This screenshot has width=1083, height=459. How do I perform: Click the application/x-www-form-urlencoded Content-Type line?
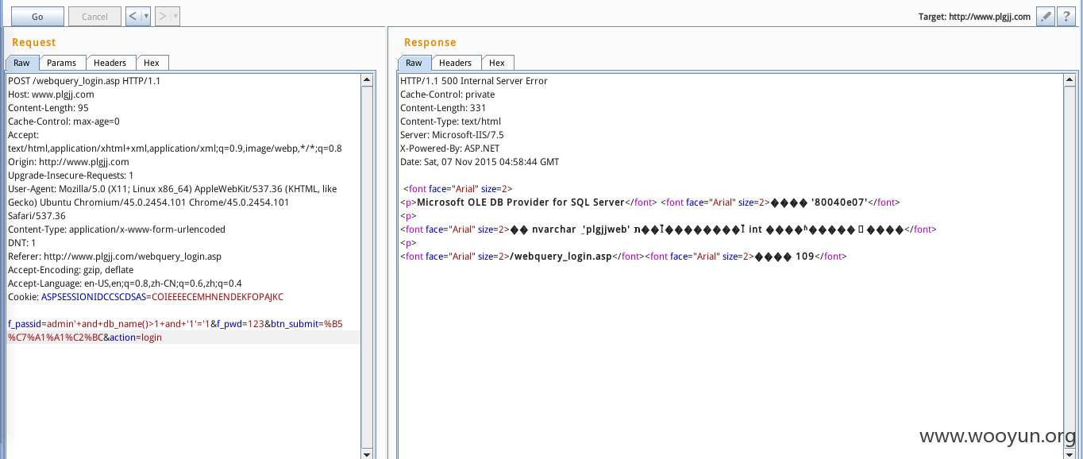117,229
